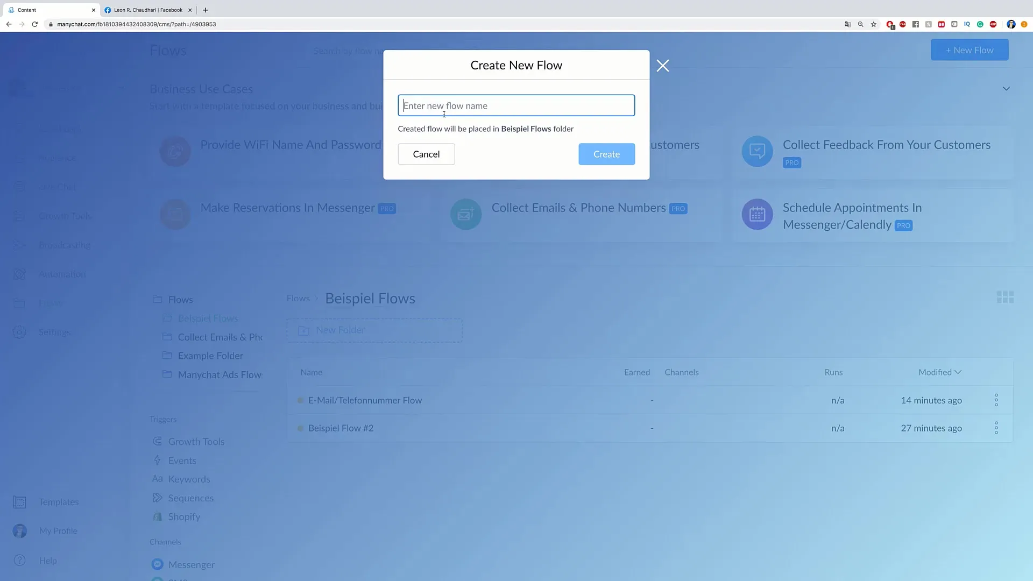Open a new browser tab
The width and height of the screenshot is (1033, 581).
pos(205,10)
